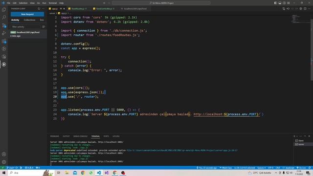Open the Selection menu
Viewport: 313px width, 176px height.
click(23, 3)
